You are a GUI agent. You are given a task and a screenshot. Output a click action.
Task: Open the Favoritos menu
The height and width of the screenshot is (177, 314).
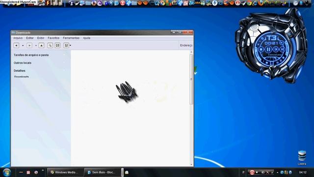tap(53, 38)
